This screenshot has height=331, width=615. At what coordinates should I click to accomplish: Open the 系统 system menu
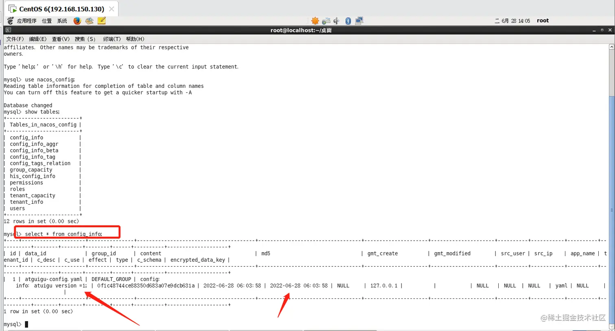(x=62, y=21)
